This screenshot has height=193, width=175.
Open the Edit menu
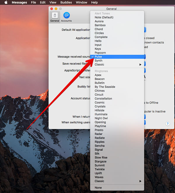pos(43,2)
